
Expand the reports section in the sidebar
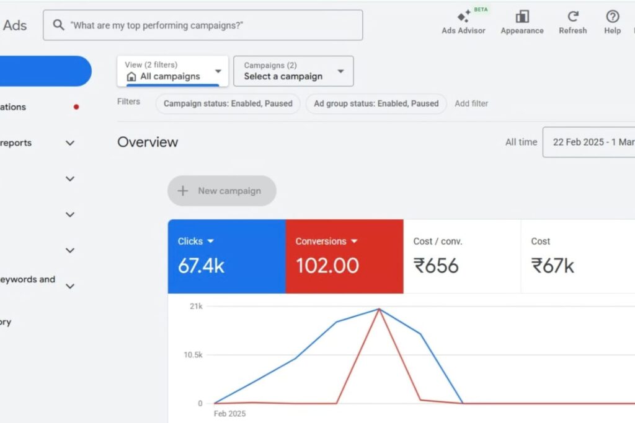click(x=70, y=142)
